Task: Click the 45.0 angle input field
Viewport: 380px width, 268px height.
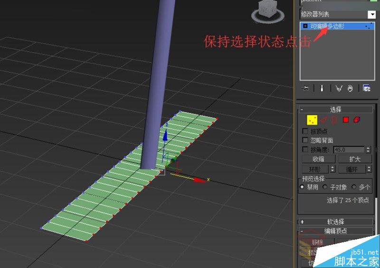Action: tap(349, 150)
